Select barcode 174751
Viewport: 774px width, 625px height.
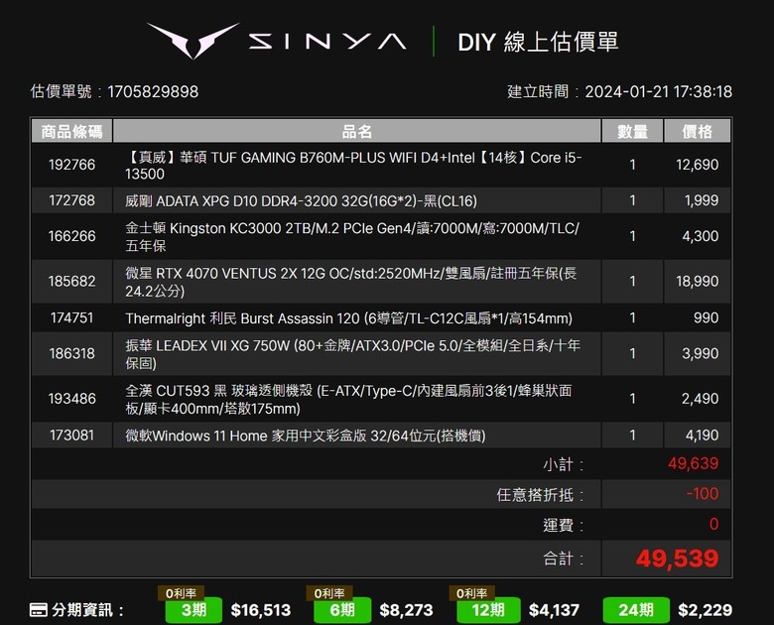pos(72,317)
